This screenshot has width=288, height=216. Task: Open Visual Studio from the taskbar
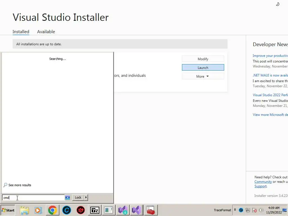136,210
